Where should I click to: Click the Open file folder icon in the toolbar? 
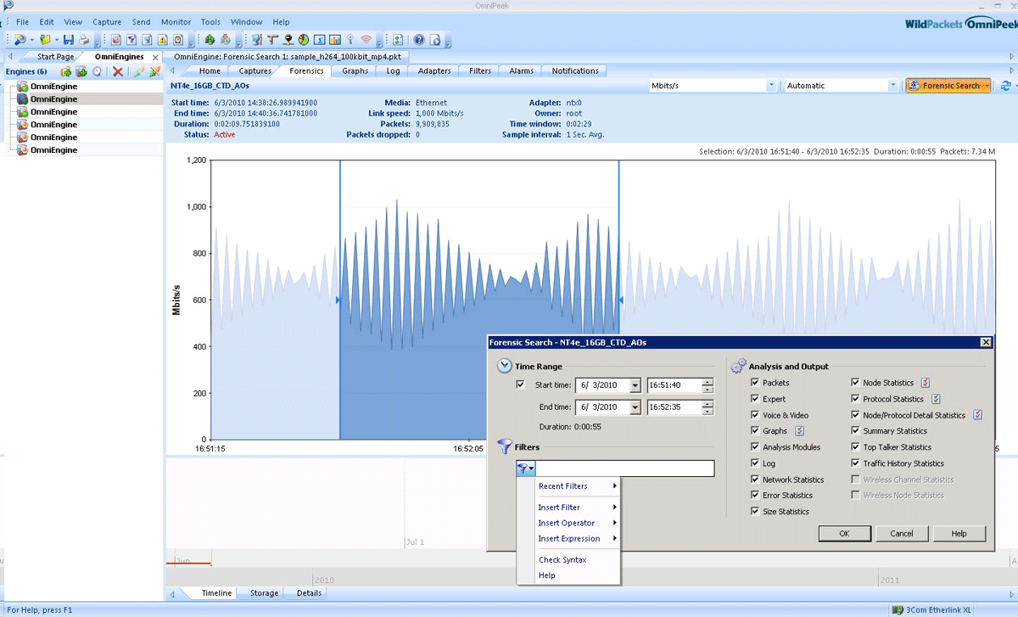point(45,40)
